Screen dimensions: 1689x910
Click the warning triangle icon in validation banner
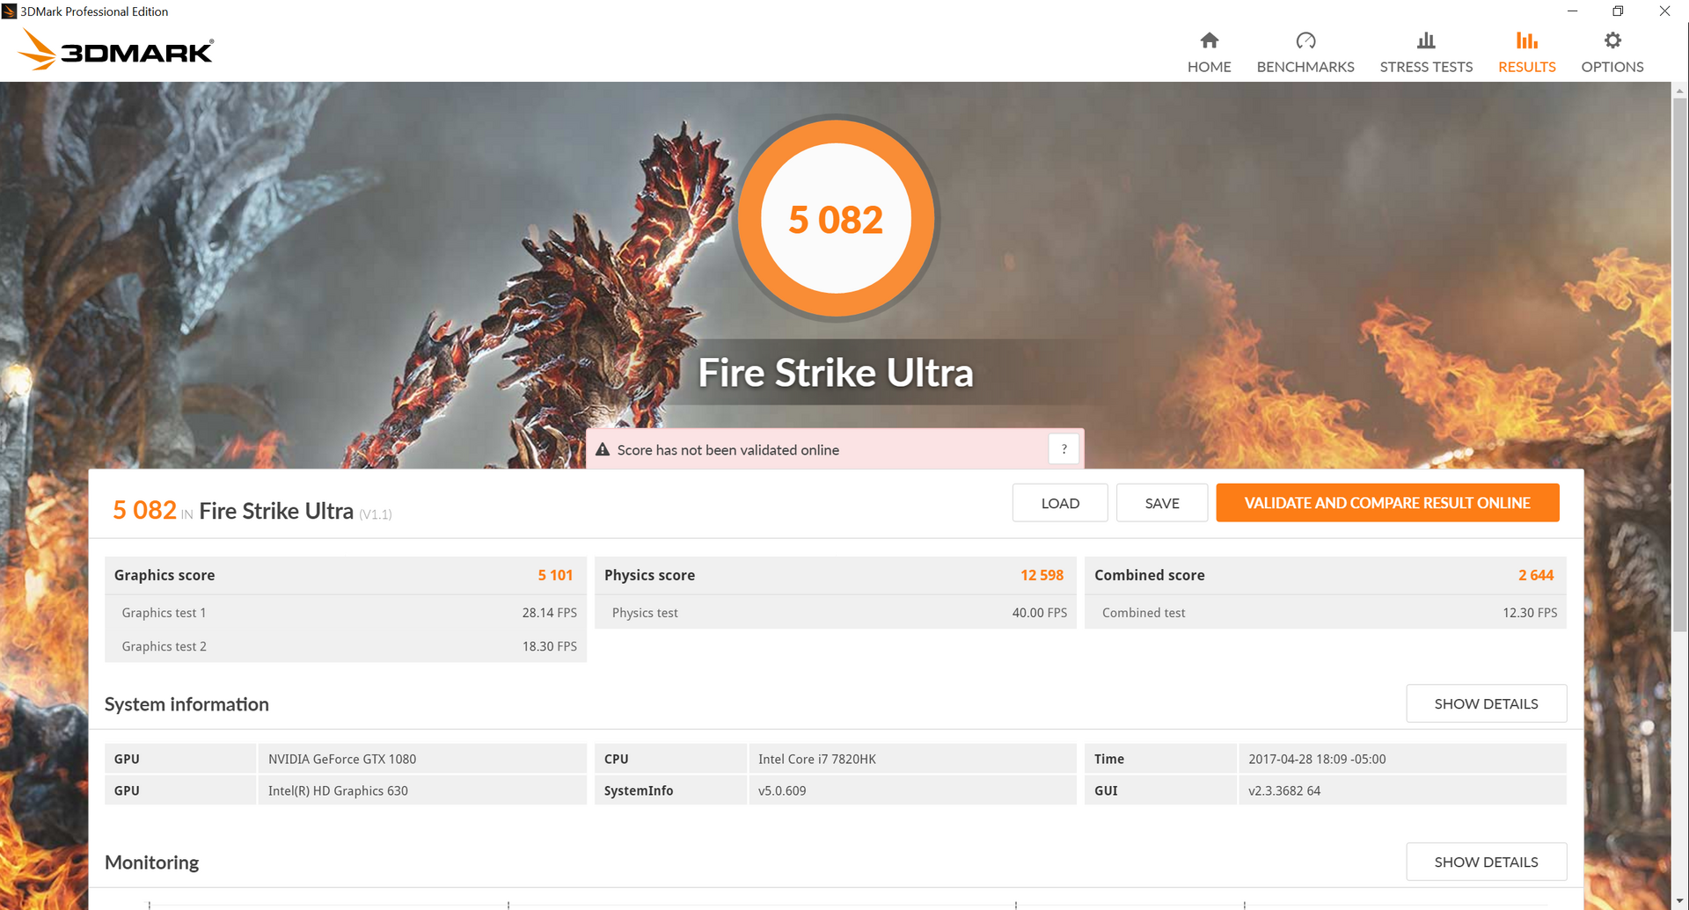pos(603,449)
